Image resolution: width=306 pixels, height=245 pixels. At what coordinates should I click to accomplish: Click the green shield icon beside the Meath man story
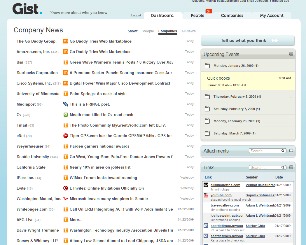click(66, 115)
